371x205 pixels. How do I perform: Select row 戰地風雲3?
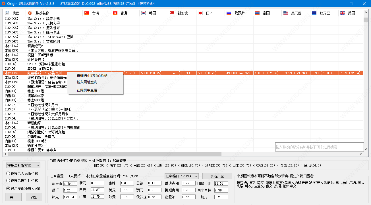(x=183, y=146)
